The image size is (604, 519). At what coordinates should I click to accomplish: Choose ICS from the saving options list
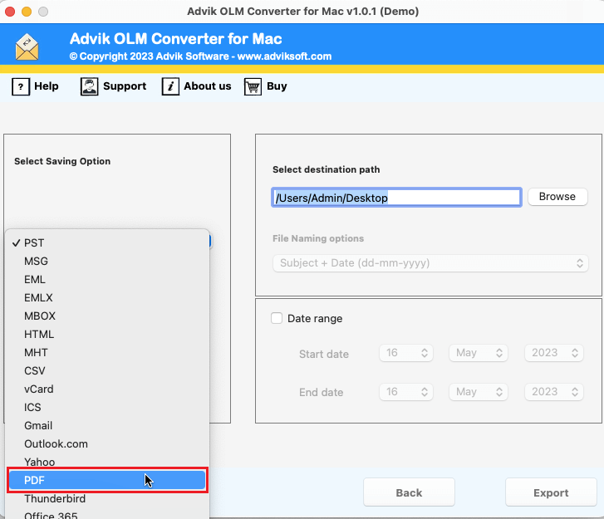tap(107, 408)
